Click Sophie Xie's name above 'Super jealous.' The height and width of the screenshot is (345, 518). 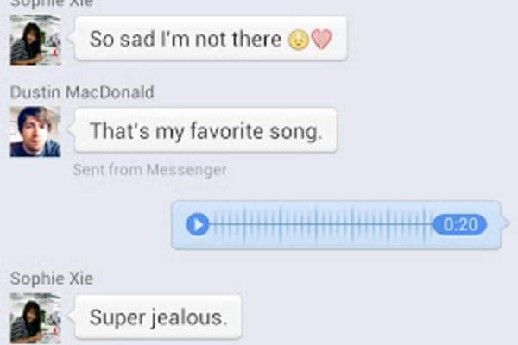point(52,279)
